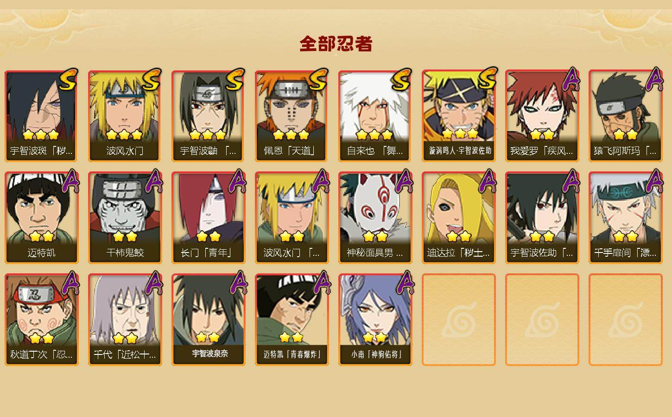Image resolution: width=672 pixels, height=417 pixels.
Task: Click the S-rank badge on the 自来也 card
Action: tap(402, 80)
